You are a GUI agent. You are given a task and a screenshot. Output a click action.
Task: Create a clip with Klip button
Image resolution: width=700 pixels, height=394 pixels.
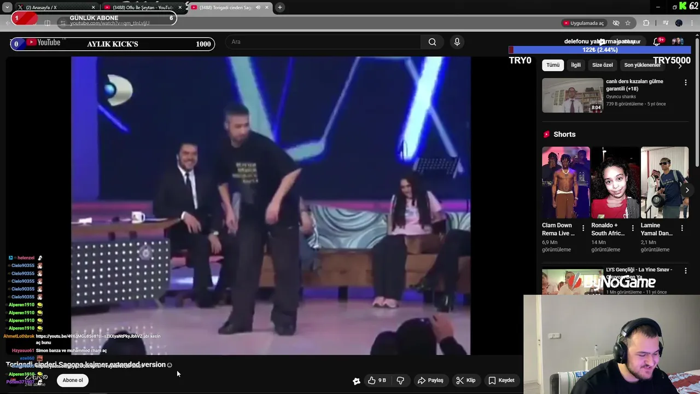pyautogui.click(x=465, y=380)
